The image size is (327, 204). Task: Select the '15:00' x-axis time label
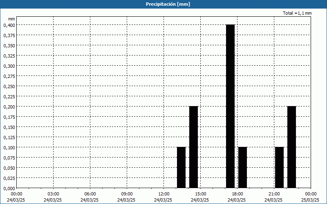[x=200, y=194]
